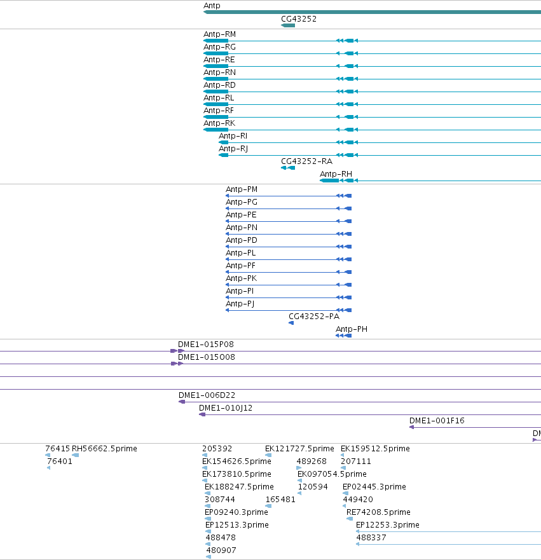Open the Antp-PF protein label
The image size is (541, 560).
[241, 266]
